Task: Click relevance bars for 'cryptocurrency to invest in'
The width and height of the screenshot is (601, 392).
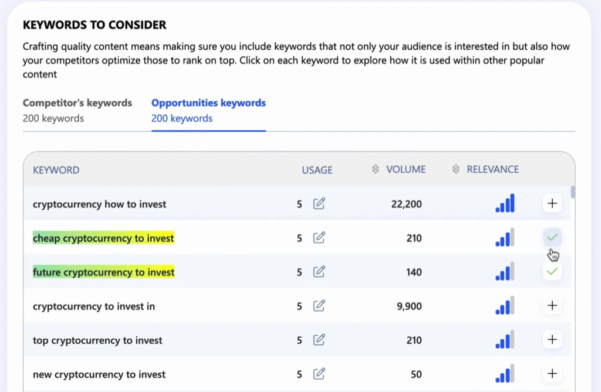Action: tap(505, 305)
